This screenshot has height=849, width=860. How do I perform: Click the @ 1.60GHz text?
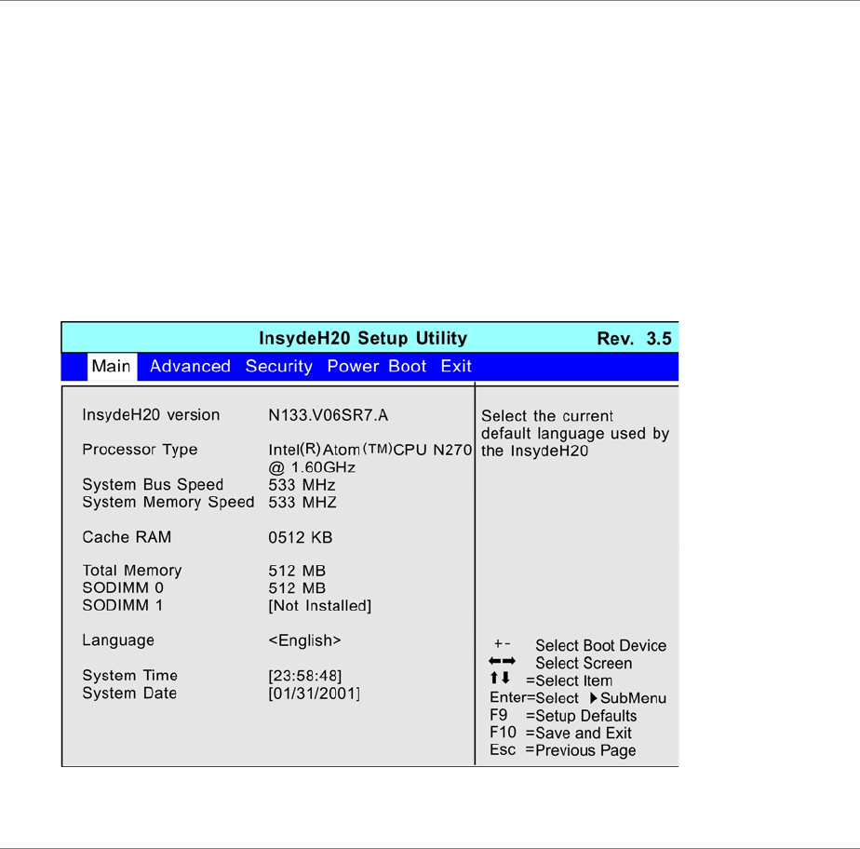click(312, 467)
